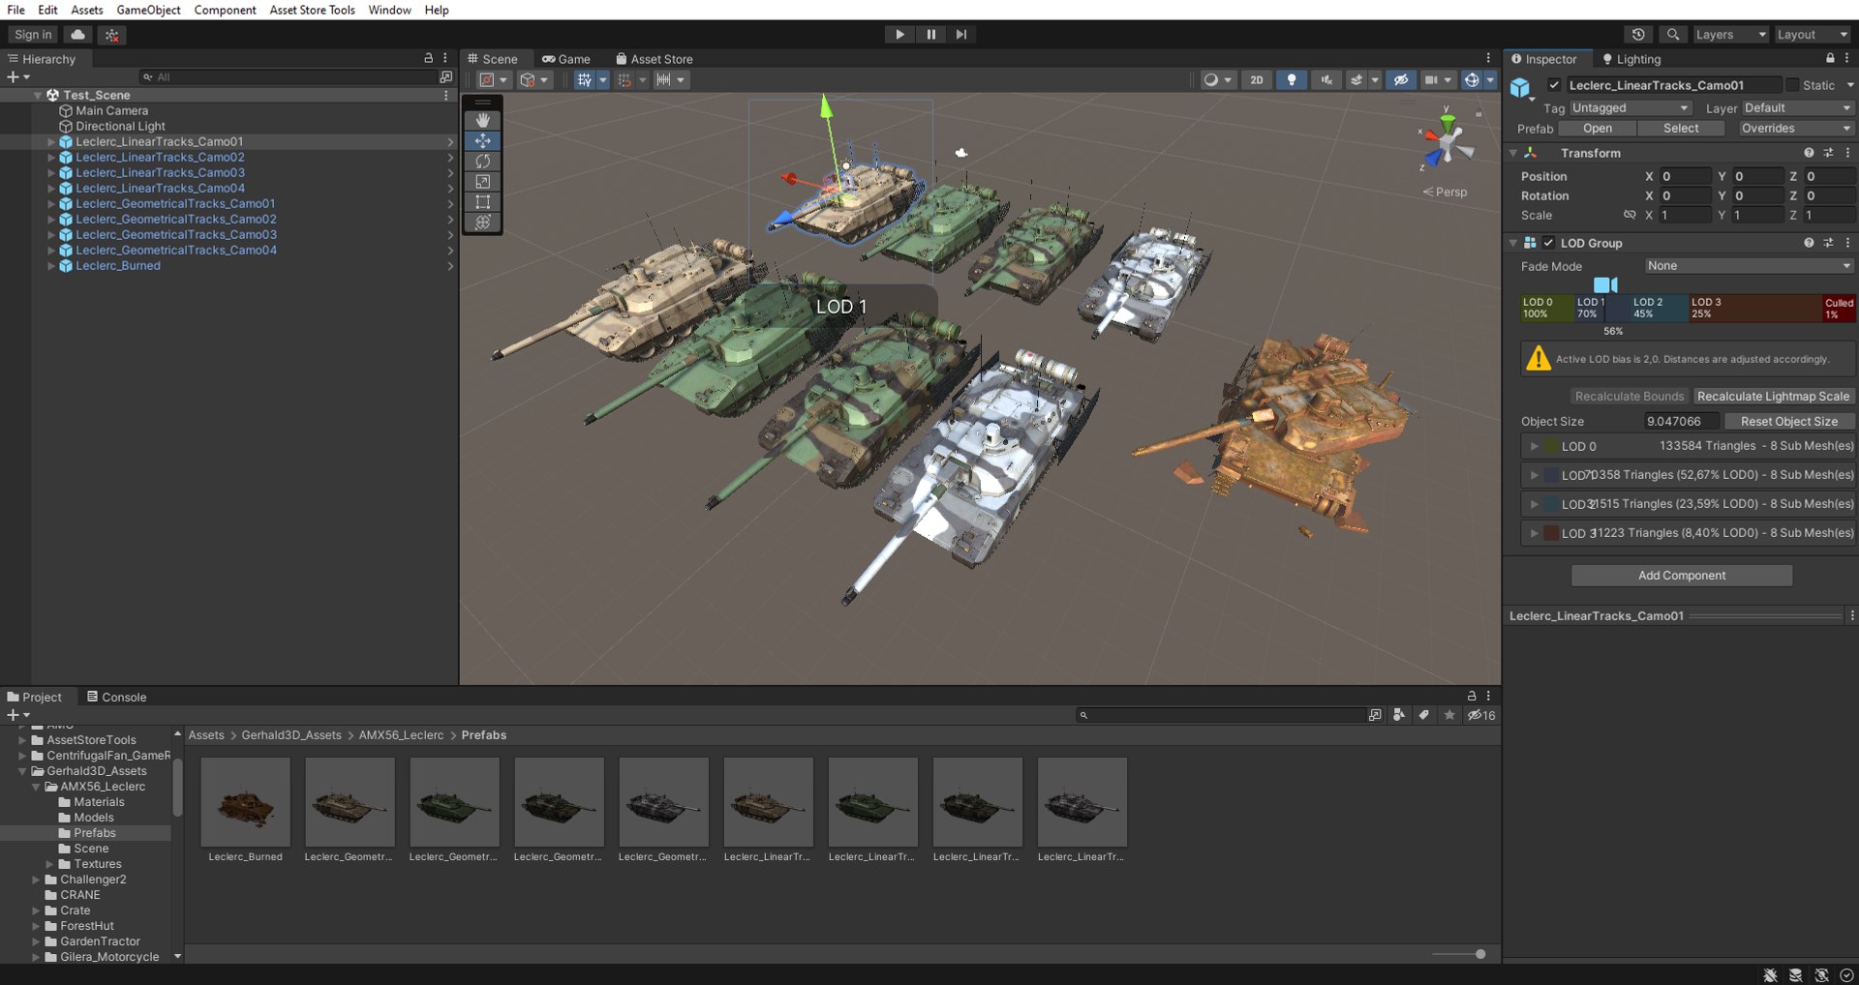Click the Add Component button
1859x985 pixels.
pos(1682,576)
